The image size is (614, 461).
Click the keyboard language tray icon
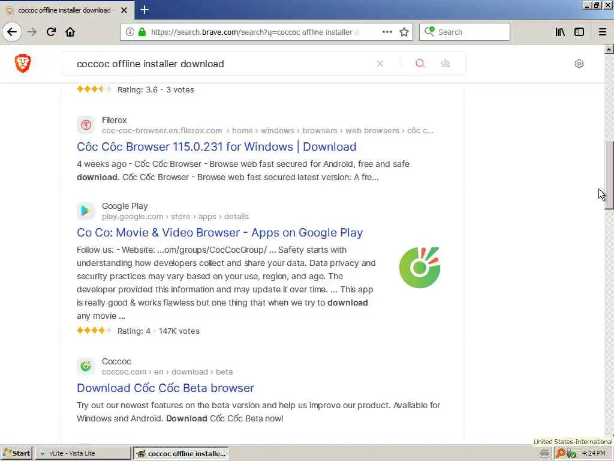coord(544,454)
